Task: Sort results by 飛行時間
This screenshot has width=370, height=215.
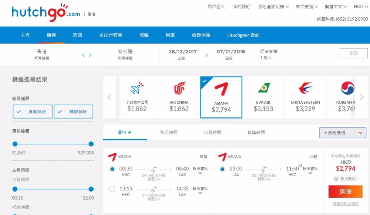Action: pos(169,133)
